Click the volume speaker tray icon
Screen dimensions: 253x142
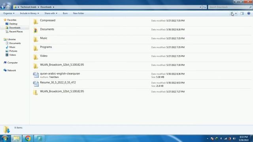click(234, 138)
